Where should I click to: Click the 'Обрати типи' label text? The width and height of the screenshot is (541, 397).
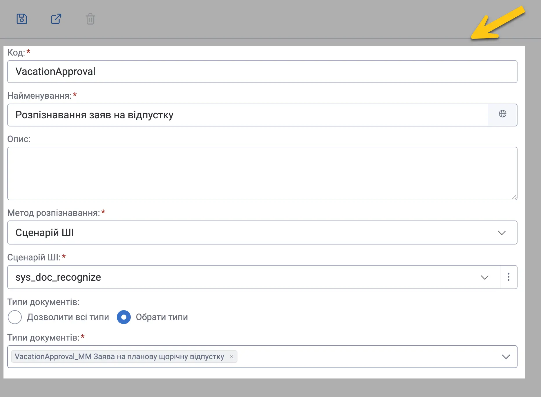point(162,317)
